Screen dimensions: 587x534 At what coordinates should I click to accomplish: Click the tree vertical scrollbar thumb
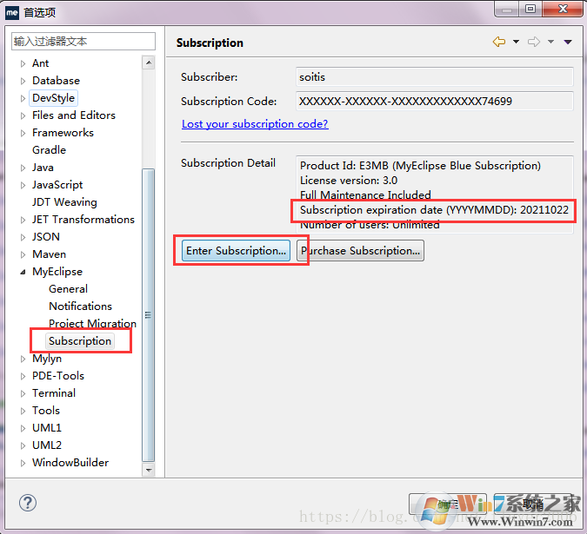click(148, 315)
